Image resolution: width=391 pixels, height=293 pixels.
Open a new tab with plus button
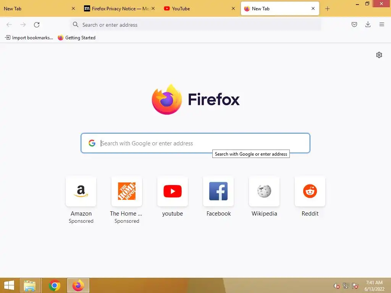coord(327,9)
